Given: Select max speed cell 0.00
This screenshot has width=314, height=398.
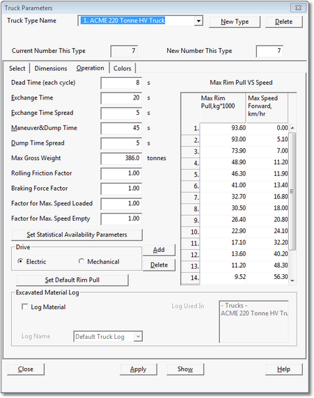Looking at the screenshot, I should 267,128.
